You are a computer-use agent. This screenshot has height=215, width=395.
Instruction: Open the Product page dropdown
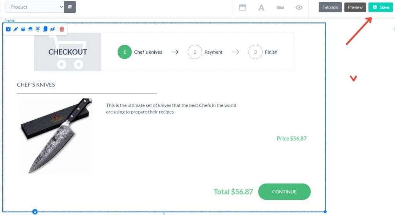tap(35, 7)
